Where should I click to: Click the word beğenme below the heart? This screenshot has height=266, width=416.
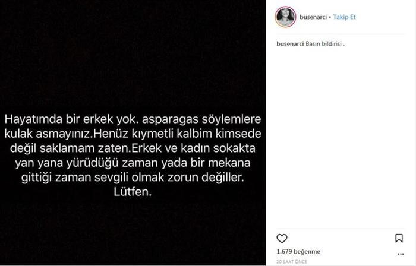(307, 252)
